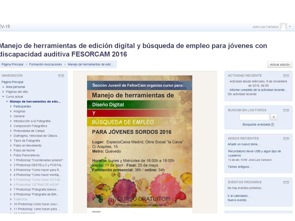This screenshot has height=221, width=295.
Task: Expand the arrow beside General
Action: 11,116
